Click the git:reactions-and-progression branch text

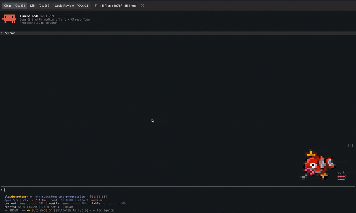tap(60, 197)
